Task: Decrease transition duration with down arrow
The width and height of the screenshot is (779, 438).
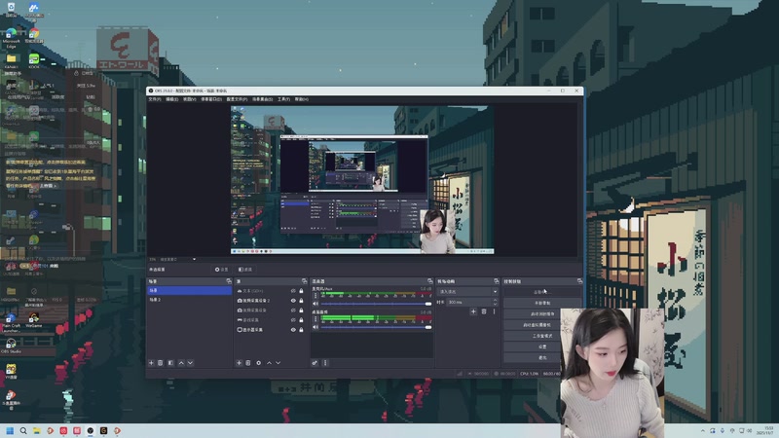Action: point(495,304)
